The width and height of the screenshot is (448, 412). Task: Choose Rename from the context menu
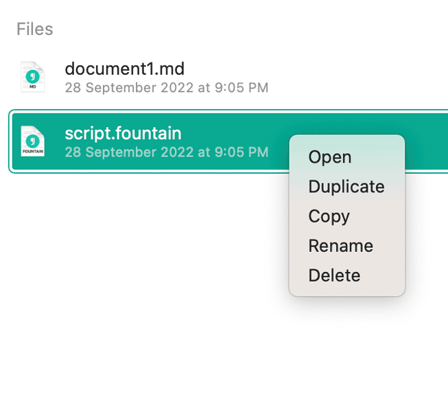tap(347, 246)
